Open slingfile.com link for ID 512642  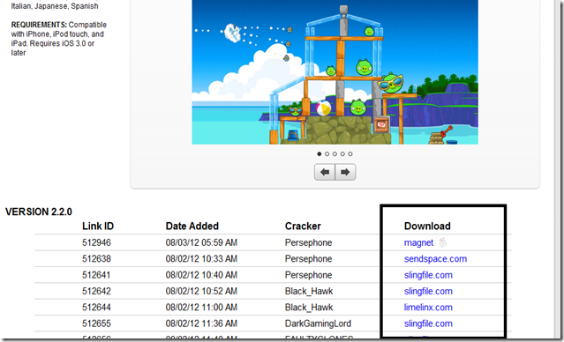point(428,292)
